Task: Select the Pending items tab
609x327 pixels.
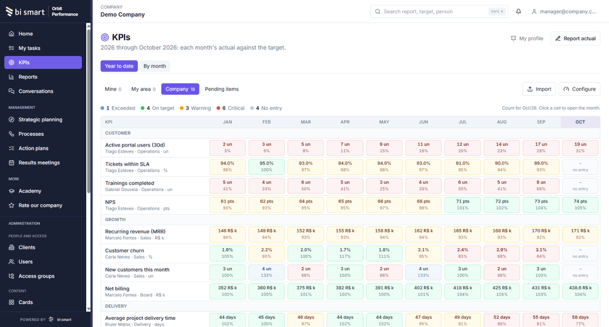Action: click(222, 89)
